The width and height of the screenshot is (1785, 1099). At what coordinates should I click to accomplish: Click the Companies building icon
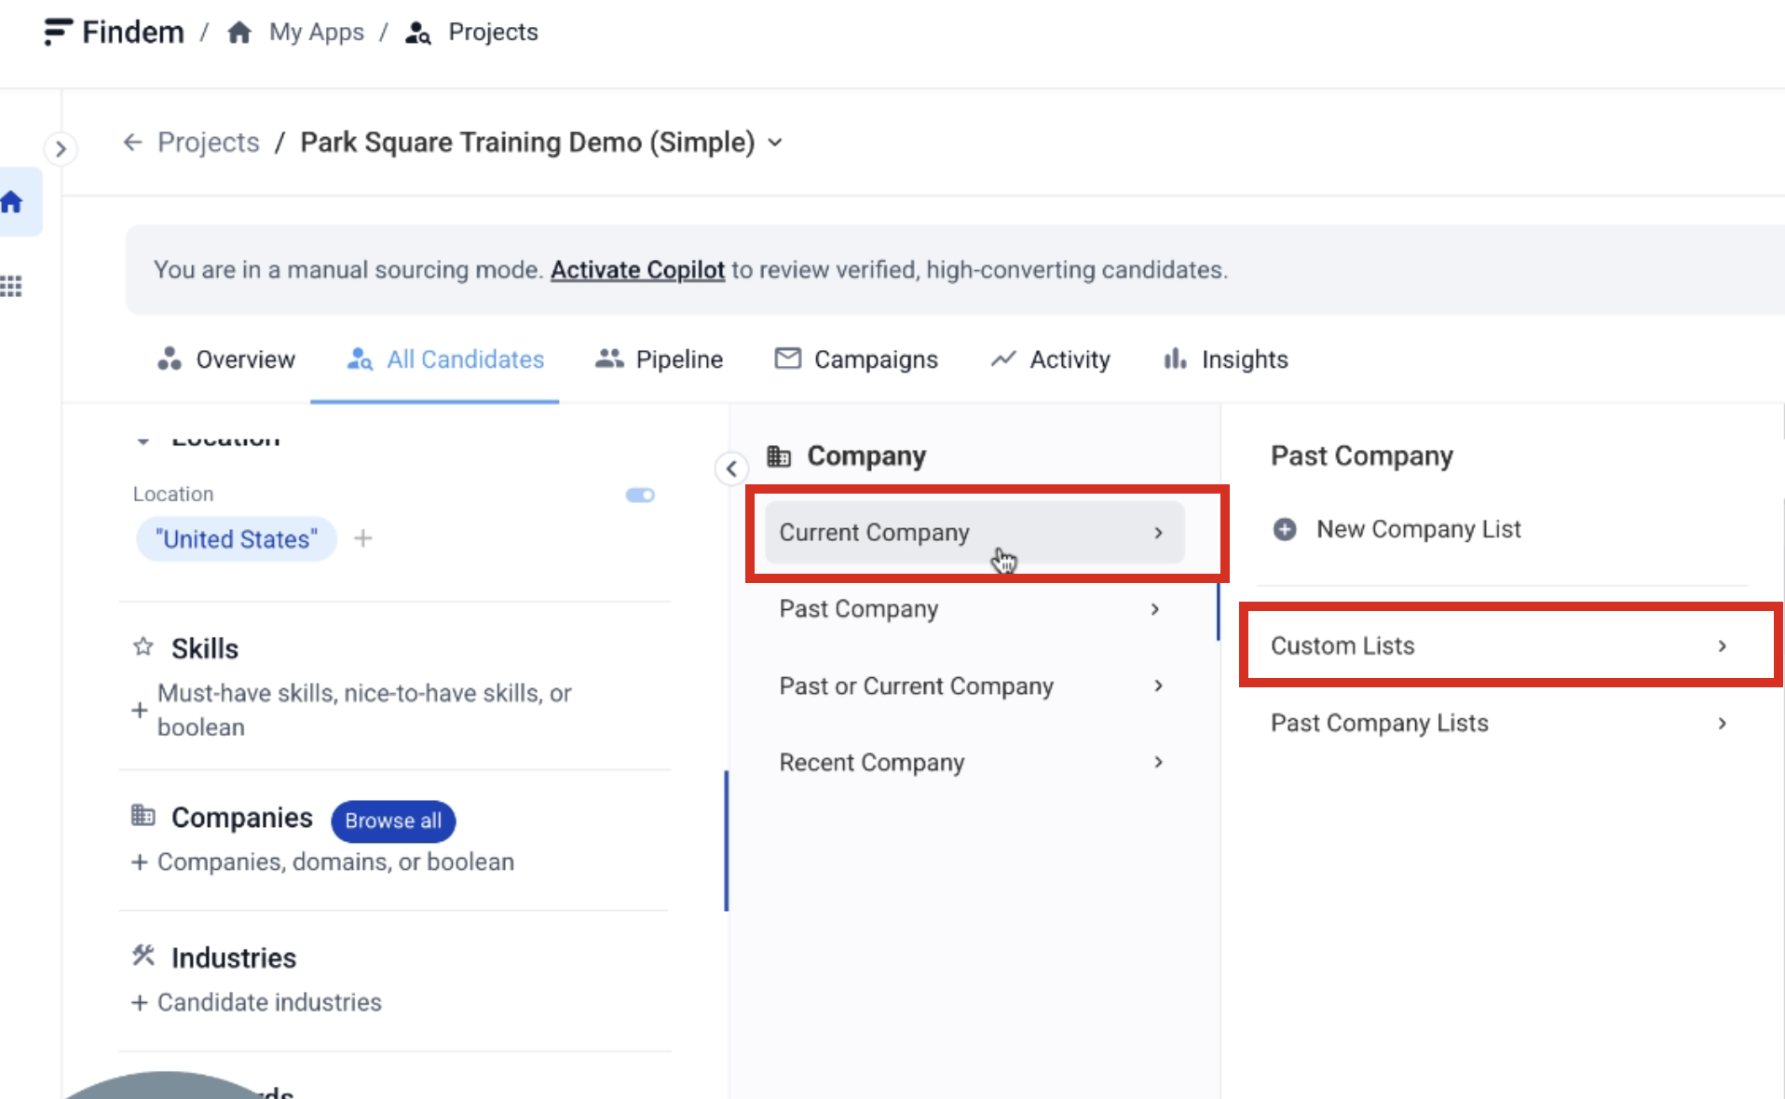tap(143, 816)
